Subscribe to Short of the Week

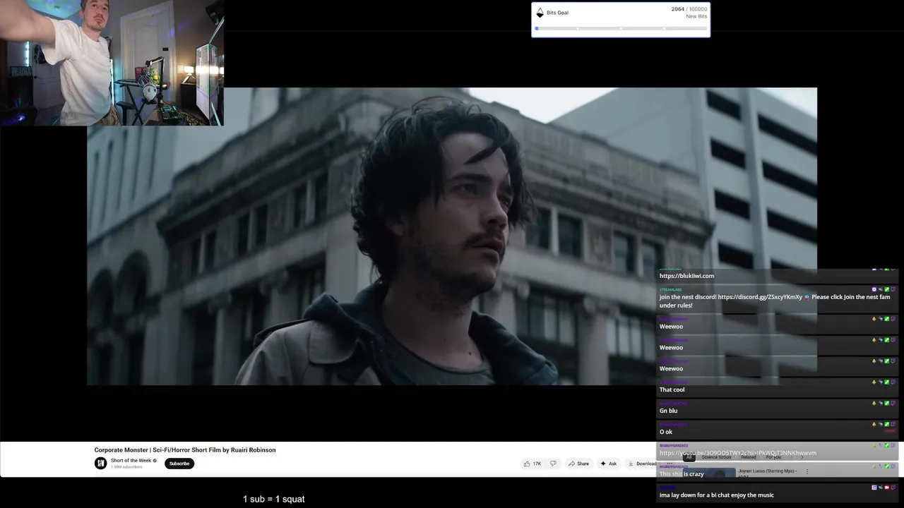(179, 464)
